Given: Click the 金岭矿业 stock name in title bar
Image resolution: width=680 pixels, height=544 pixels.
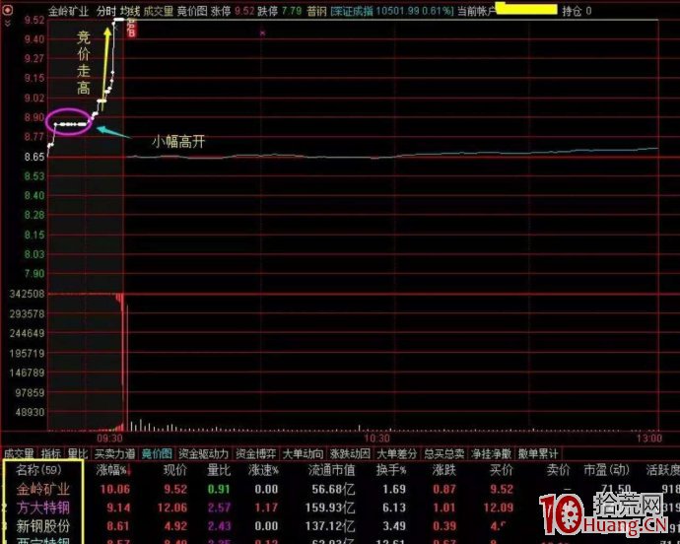Looking at the screenshot, I should pos(69,11).
